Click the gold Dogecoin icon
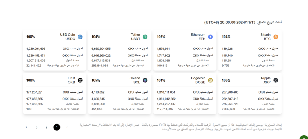This screenshot has width=308, height=139. [211, 80]
